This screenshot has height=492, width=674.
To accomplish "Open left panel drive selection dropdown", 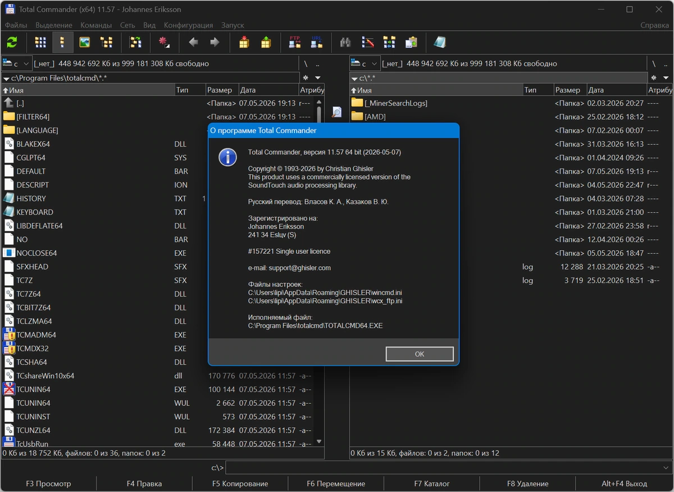I will (17, 63).
